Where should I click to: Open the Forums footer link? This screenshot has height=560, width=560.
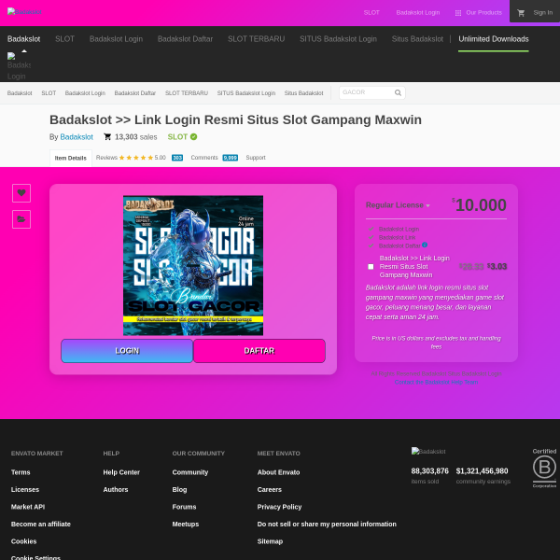[x=184, y=507]
